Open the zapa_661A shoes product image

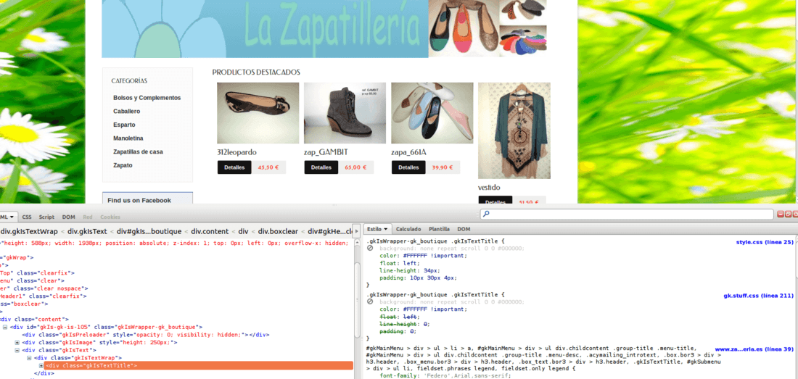point(432,113)
